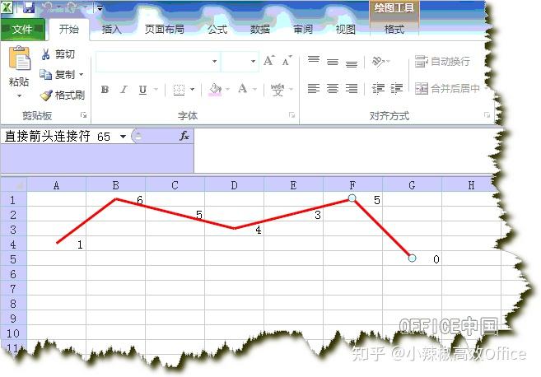Open the clipboard group dialog launcher
Image resolution: width=541 pixels, height=377 pixels.
[x=83, y=115]
